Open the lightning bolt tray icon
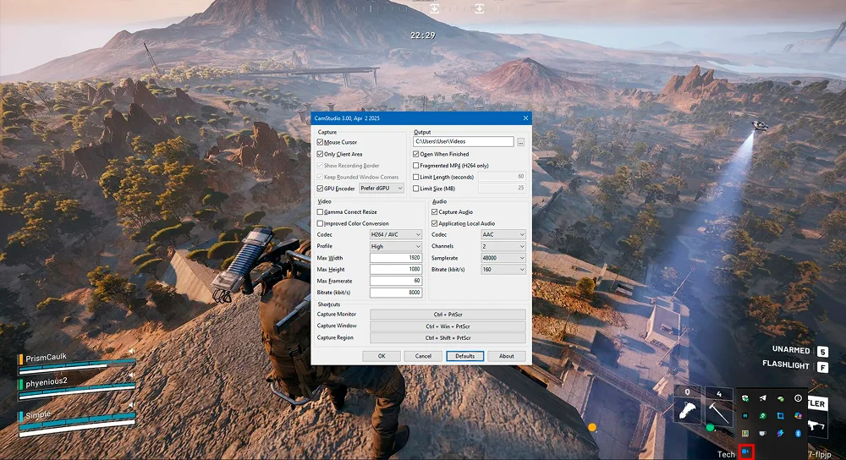Screen dimensions: 846x460 pos(780,433)
